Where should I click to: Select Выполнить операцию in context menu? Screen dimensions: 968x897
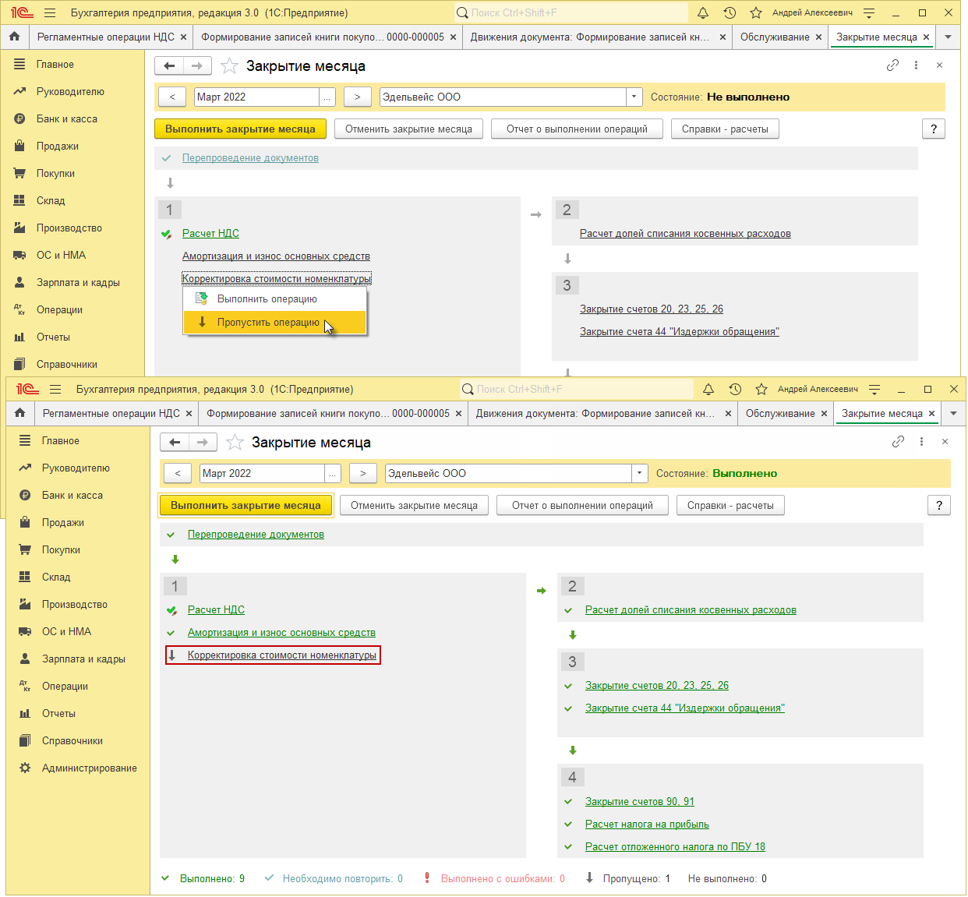[x=275, y=298]
